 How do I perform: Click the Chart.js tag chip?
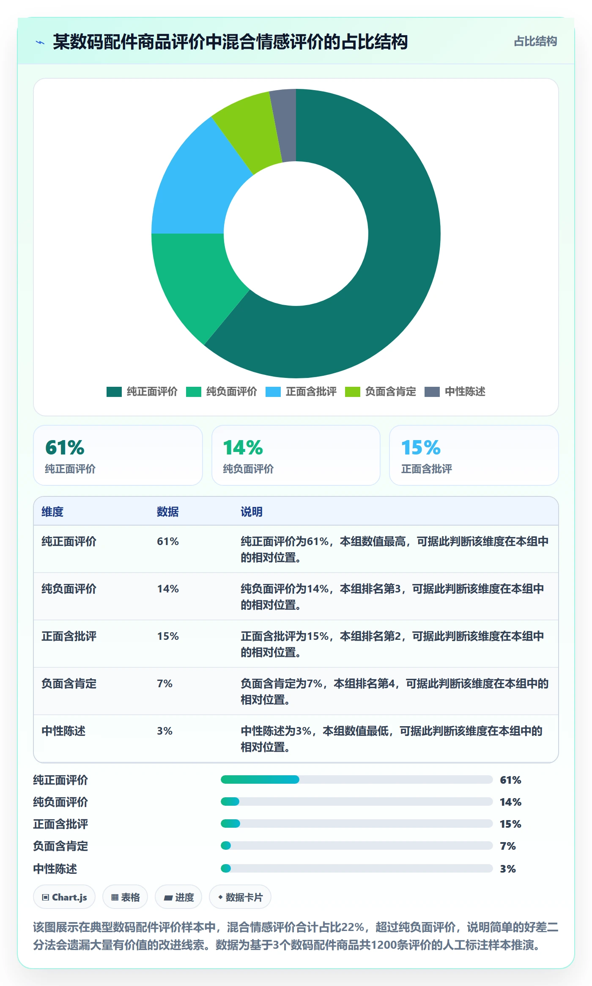pyautogui.click(x=64, y=897)
